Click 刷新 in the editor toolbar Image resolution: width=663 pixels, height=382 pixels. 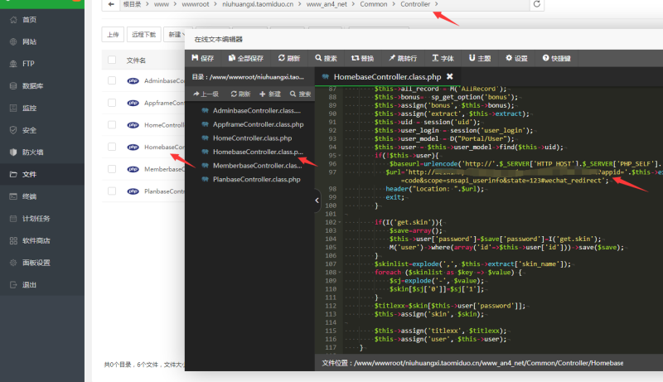[288, 58]
